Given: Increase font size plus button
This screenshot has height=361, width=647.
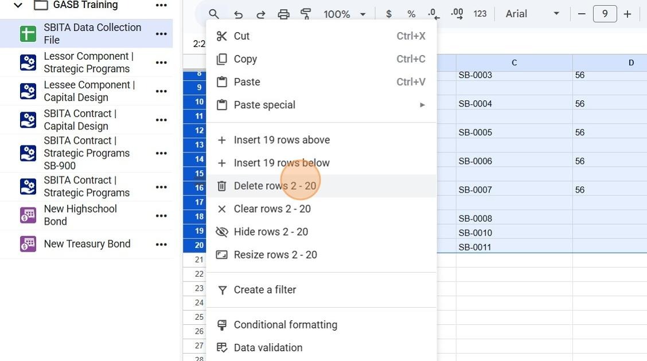Looking at the screenshot, I should tap(627, 14).
